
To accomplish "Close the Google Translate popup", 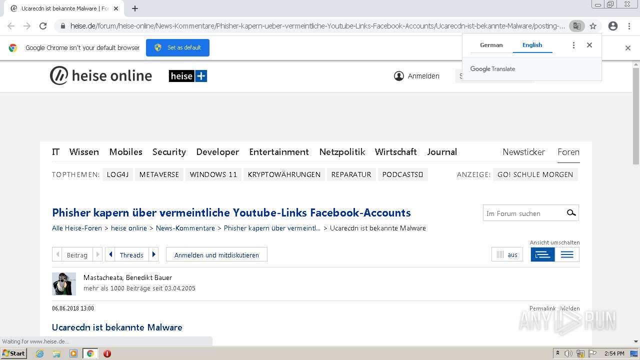I will [589, 45].
